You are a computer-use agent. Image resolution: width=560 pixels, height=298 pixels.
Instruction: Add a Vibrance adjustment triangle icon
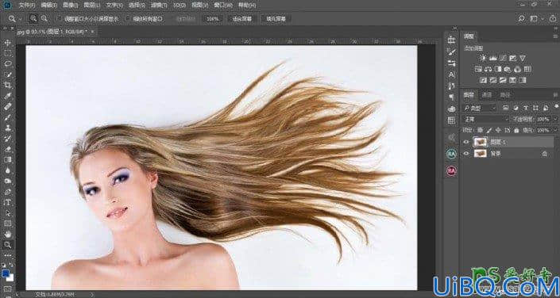click(x=523, y=58)
